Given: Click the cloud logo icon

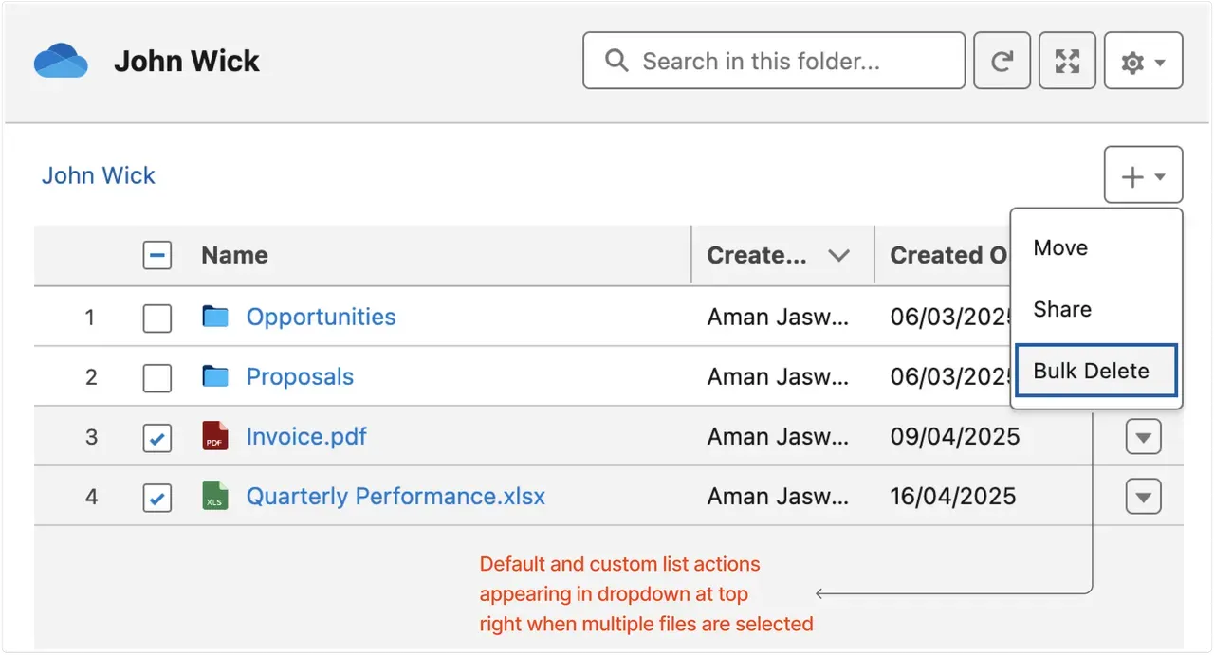Looking at the screenshot, I should [x=60, y=60].
